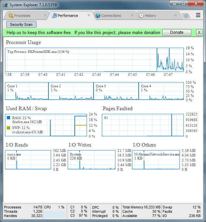The image size is (206, 222).
Task: Click the Core 1 usage graph
Action: coord(27,91)
